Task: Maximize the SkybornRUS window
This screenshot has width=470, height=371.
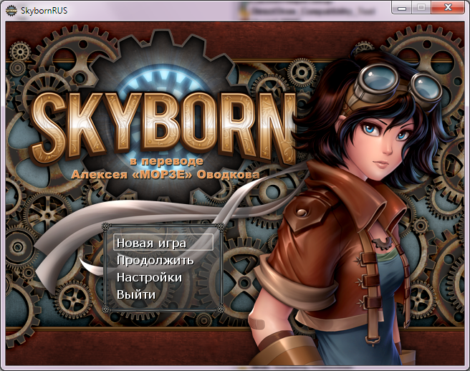Action: (421, 8)
